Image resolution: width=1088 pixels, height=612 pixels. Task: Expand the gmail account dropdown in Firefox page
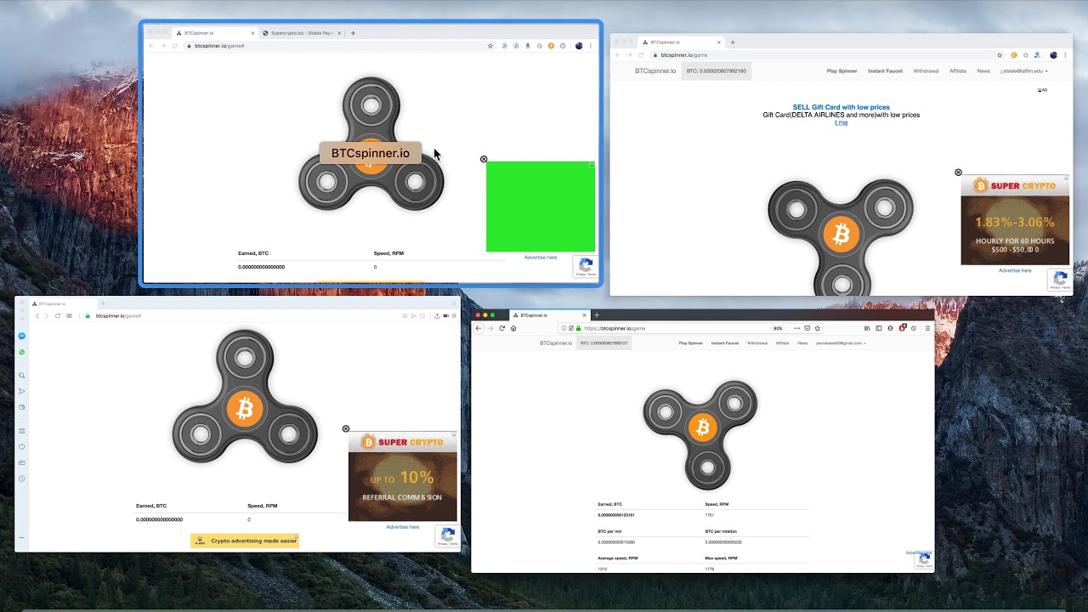(841, 343)
